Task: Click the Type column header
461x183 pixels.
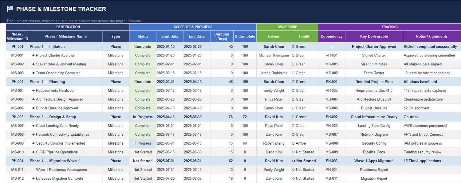Action: point(116,36)
